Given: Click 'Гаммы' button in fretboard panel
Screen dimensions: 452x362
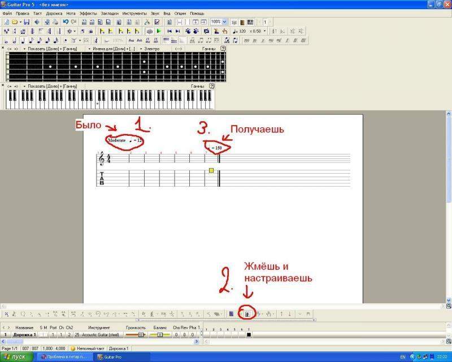Looking at the screenshot, I should pos(208,49).
